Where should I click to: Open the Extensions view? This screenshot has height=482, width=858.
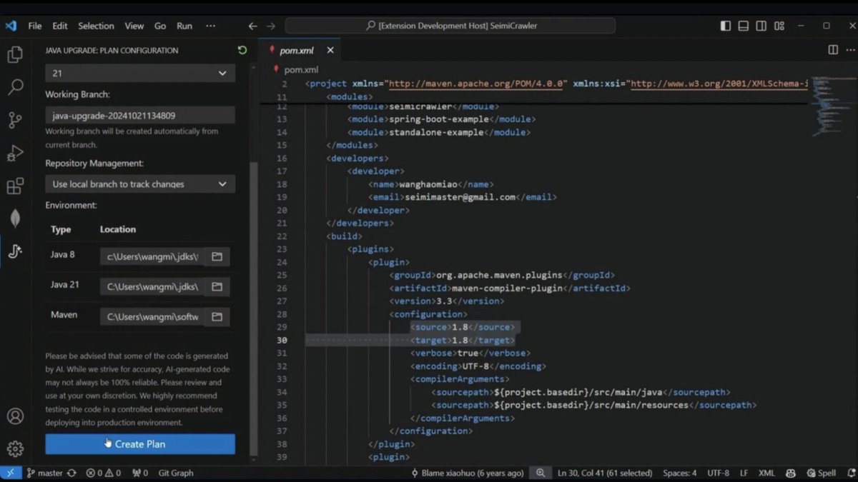pos(15,186)
